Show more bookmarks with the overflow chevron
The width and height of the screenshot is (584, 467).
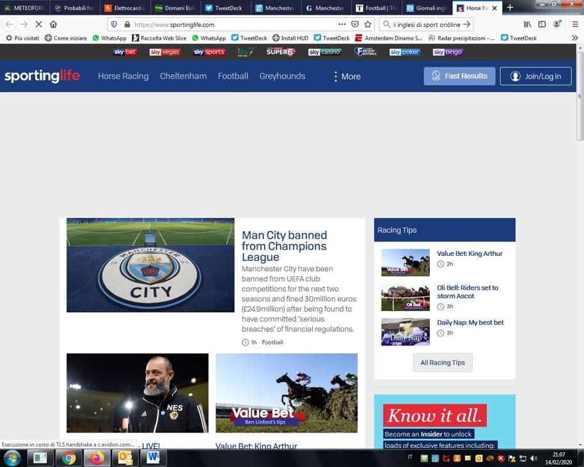tap(575, 38)
